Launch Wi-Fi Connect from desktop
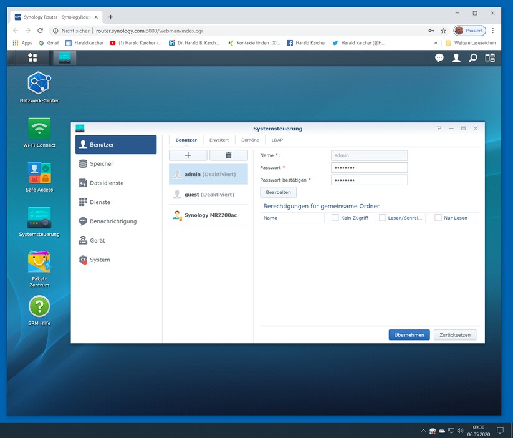Image resolution: width=513 pixels, height=438 pixels. tap(39, 129)
